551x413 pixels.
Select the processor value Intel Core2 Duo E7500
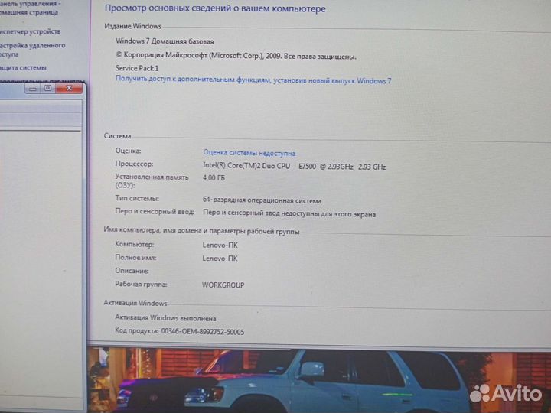294,166
